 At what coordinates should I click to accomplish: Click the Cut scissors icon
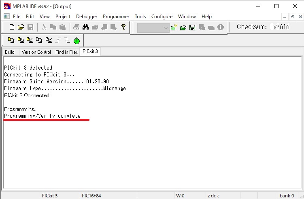44,27
